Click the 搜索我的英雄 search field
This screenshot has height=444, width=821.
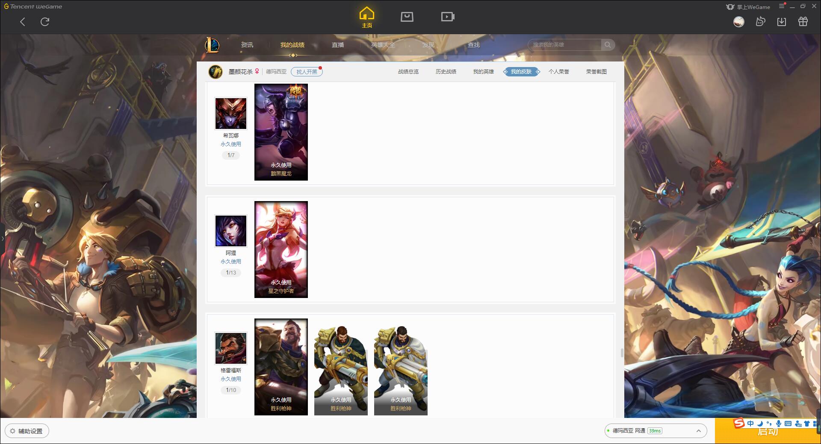[x=565, y=45]
